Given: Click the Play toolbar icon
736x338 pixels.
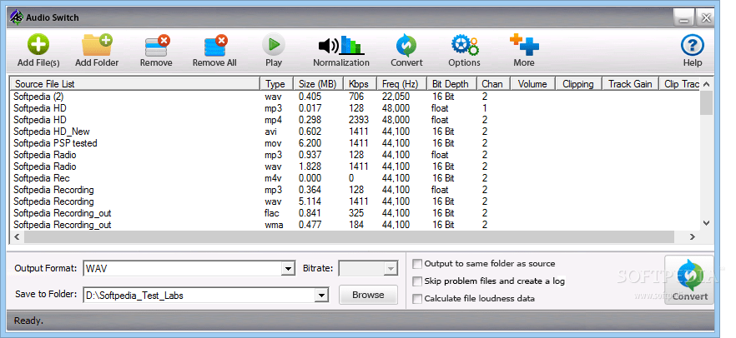Looking at the screenshot, I should [273, 50].
